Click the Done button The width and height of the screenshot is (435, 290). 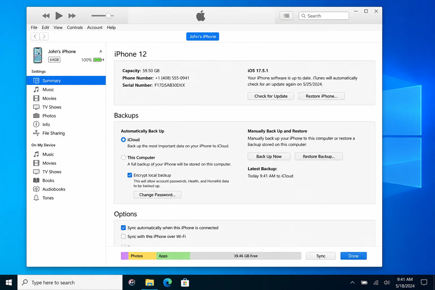pos(353,256)
